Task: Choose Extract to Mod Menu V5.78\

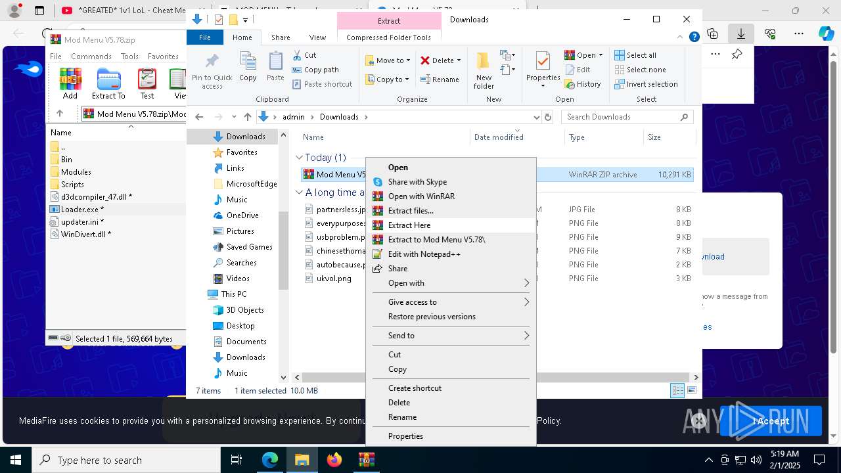Action: [451, 240]
